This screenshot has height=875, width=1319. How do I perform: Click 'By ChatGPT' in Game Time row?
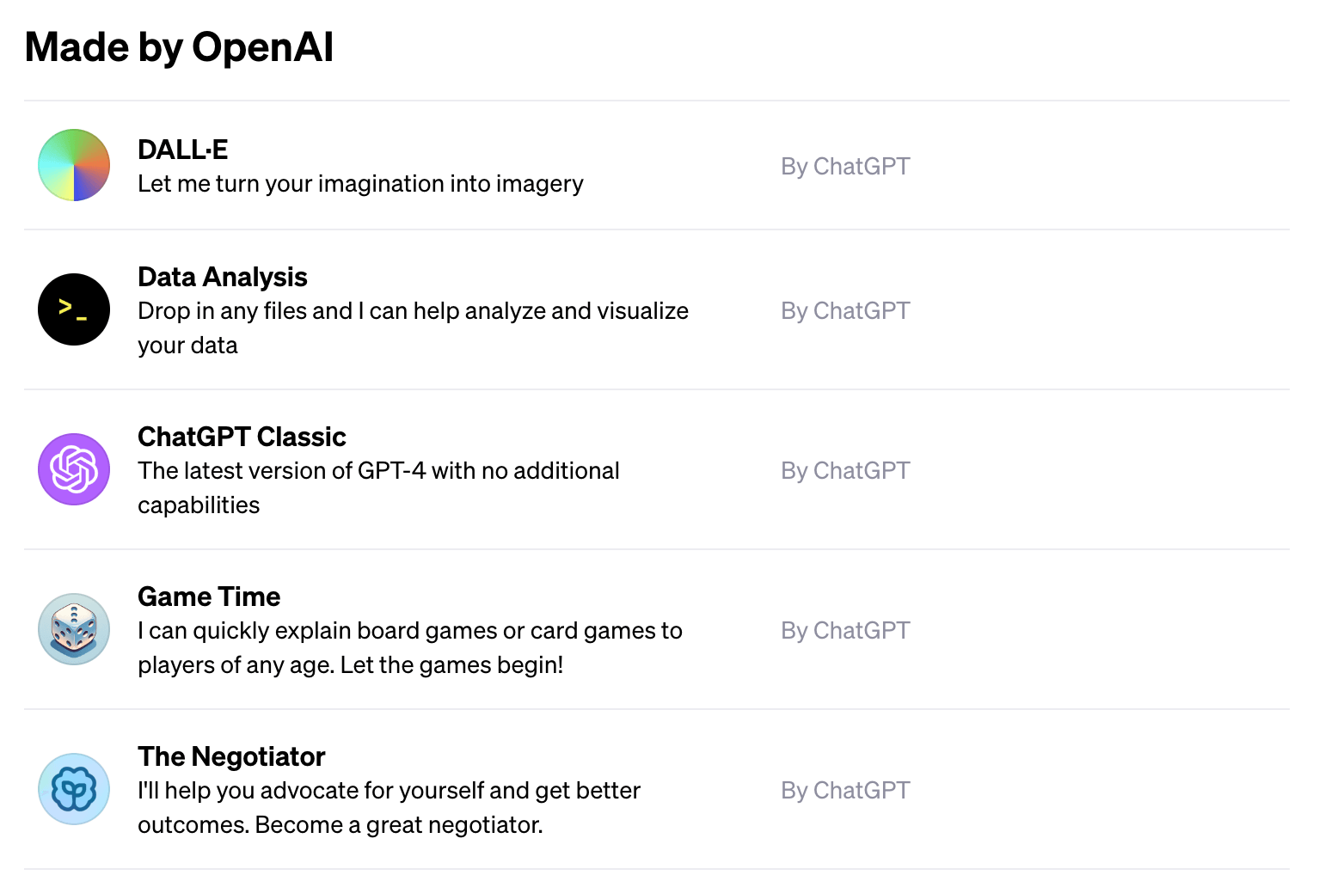pyautogui.click(x=845, y=630)
